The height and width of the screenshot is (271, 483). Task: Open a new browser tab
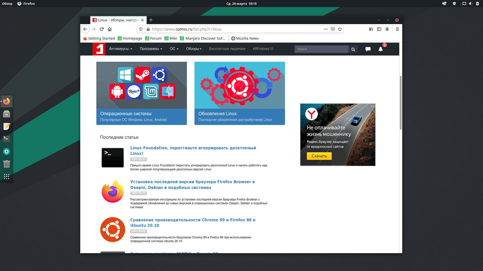(151, 20)
